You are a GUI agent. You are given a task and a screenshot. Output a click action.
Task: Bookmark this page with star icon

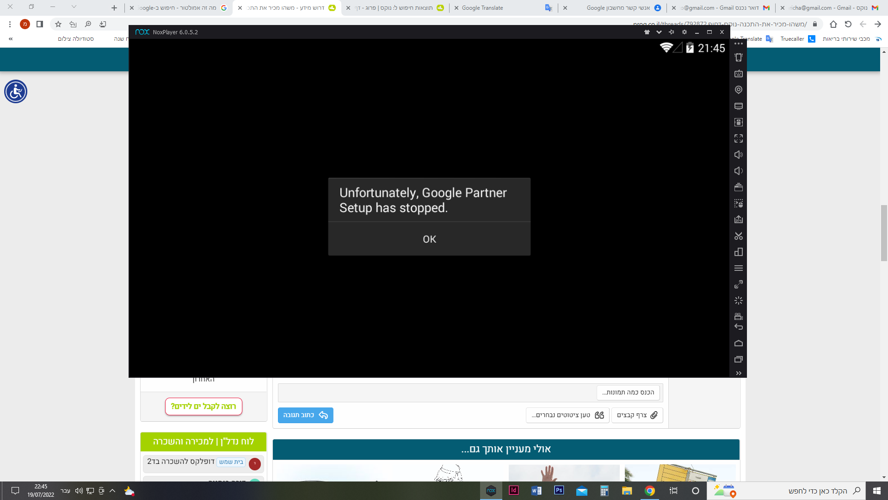58,24
